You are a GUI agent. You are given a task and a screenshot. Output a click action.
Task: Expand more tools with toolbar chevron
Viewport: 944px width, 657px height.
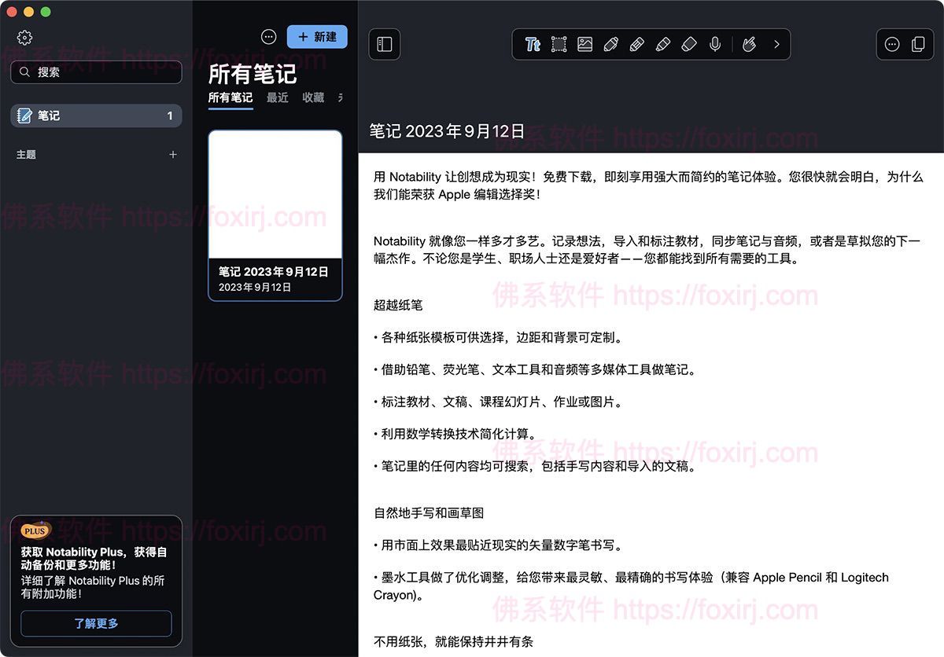pos(776,45)
